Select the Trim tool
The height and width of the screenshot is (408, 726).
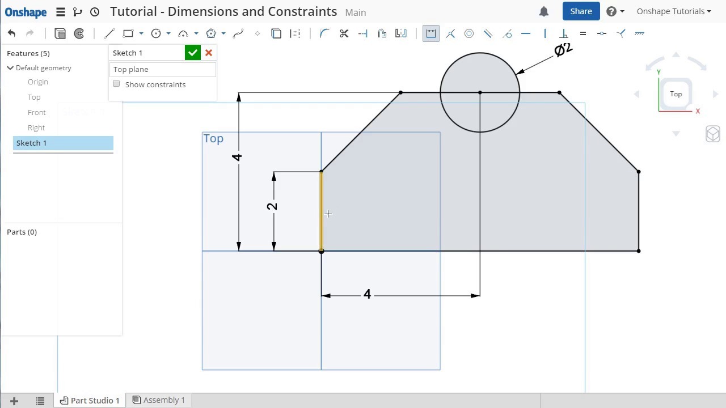tap(344, 33)
